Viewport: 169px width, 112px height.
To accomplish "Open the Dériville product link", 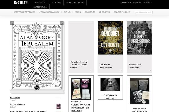I will coord(15,97).
